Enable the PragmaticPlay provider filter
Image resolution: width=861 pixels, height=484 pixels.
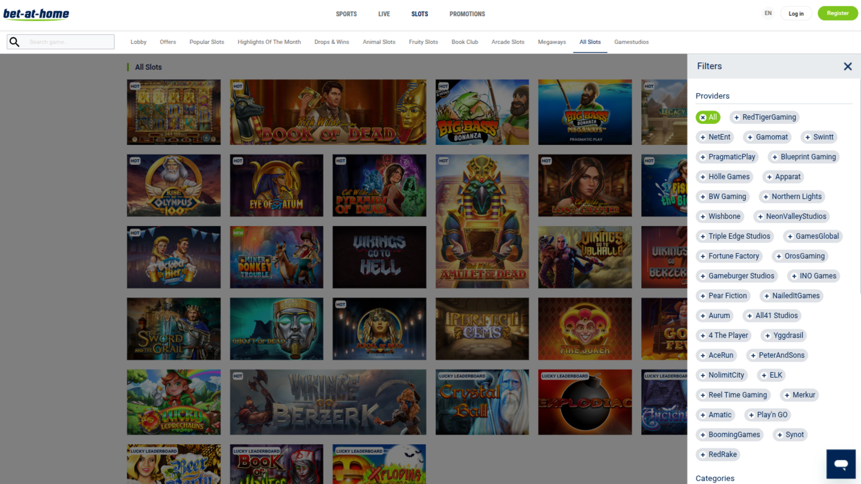727,157
